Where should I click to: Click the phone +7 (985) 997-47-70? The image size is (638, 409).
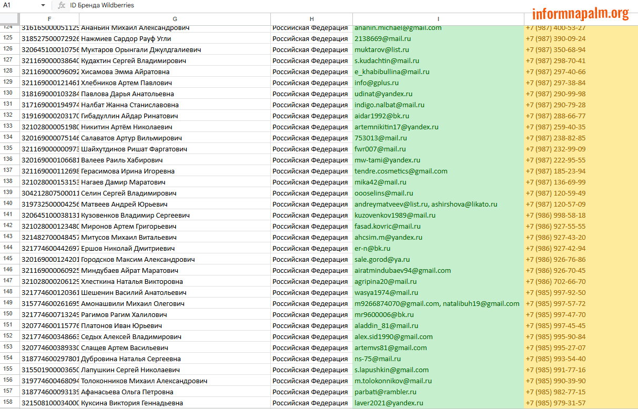click(x=555, y=314)
